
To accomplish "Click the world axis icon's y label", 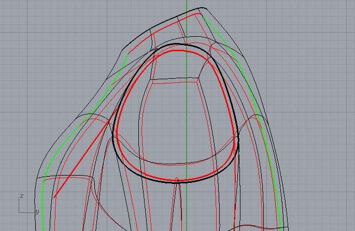I will click(37, 212).
